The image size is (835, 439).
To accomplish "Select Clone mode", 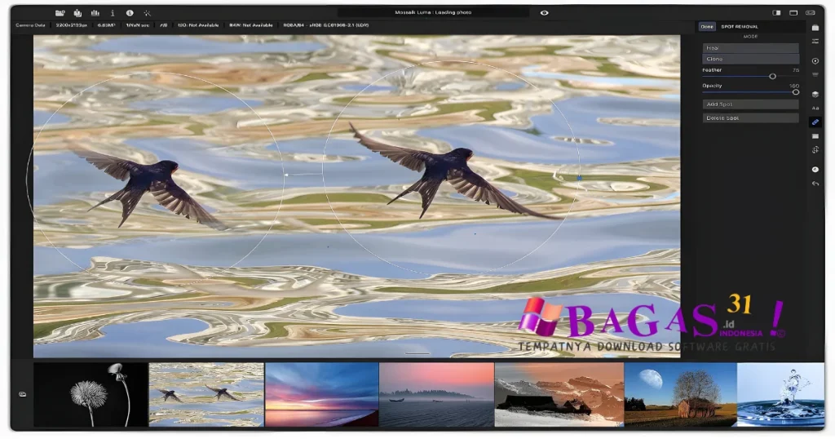I will click(x=750, y=59).
